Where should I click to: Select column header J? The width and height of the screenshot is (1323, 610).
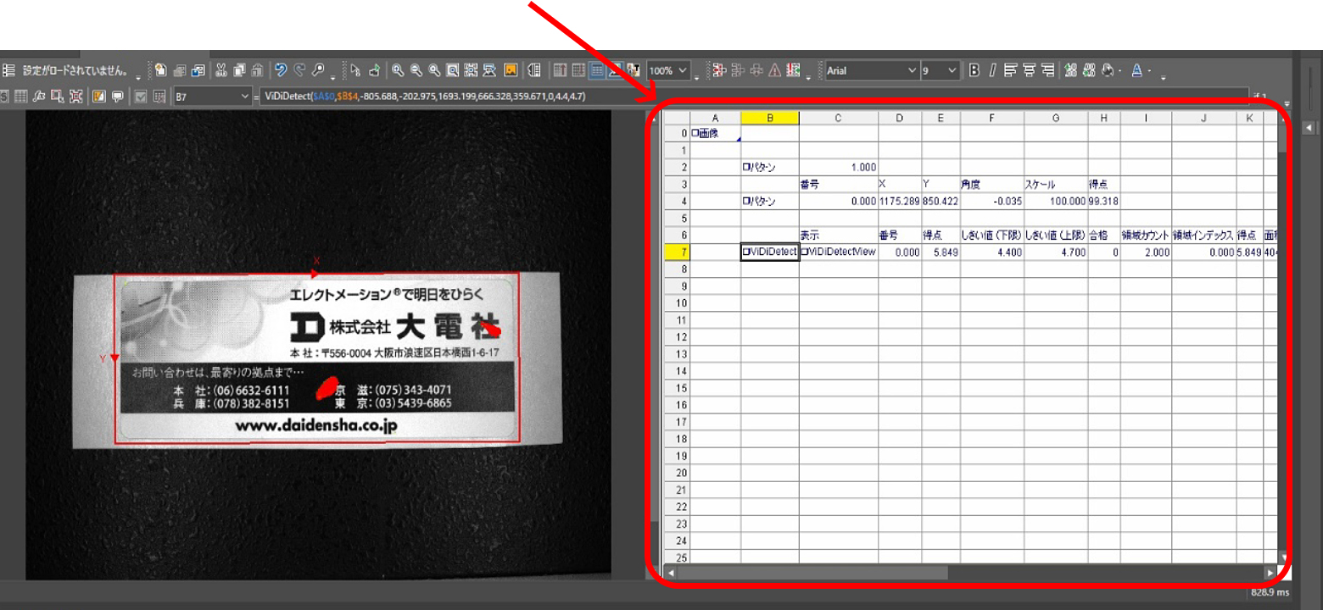1203,118
